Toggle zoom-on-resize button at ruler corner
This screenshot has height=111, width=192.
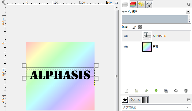click(x=117, y=2)
